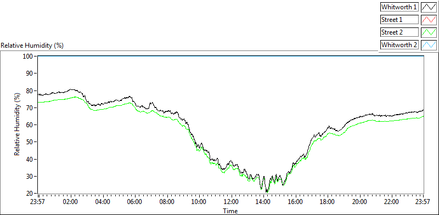Click the 100 value on the y-axis
This screenshot has height=215, width=439.
pyautogui.click(x=28, y=56)
